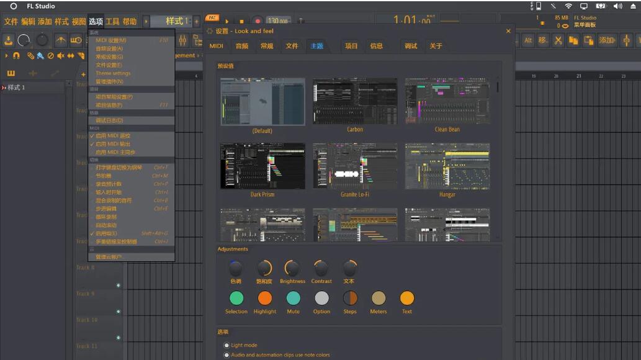Switch to the 项目 settings tab
The height and width of the screenshot is (360, 641).
click(351, 46)
